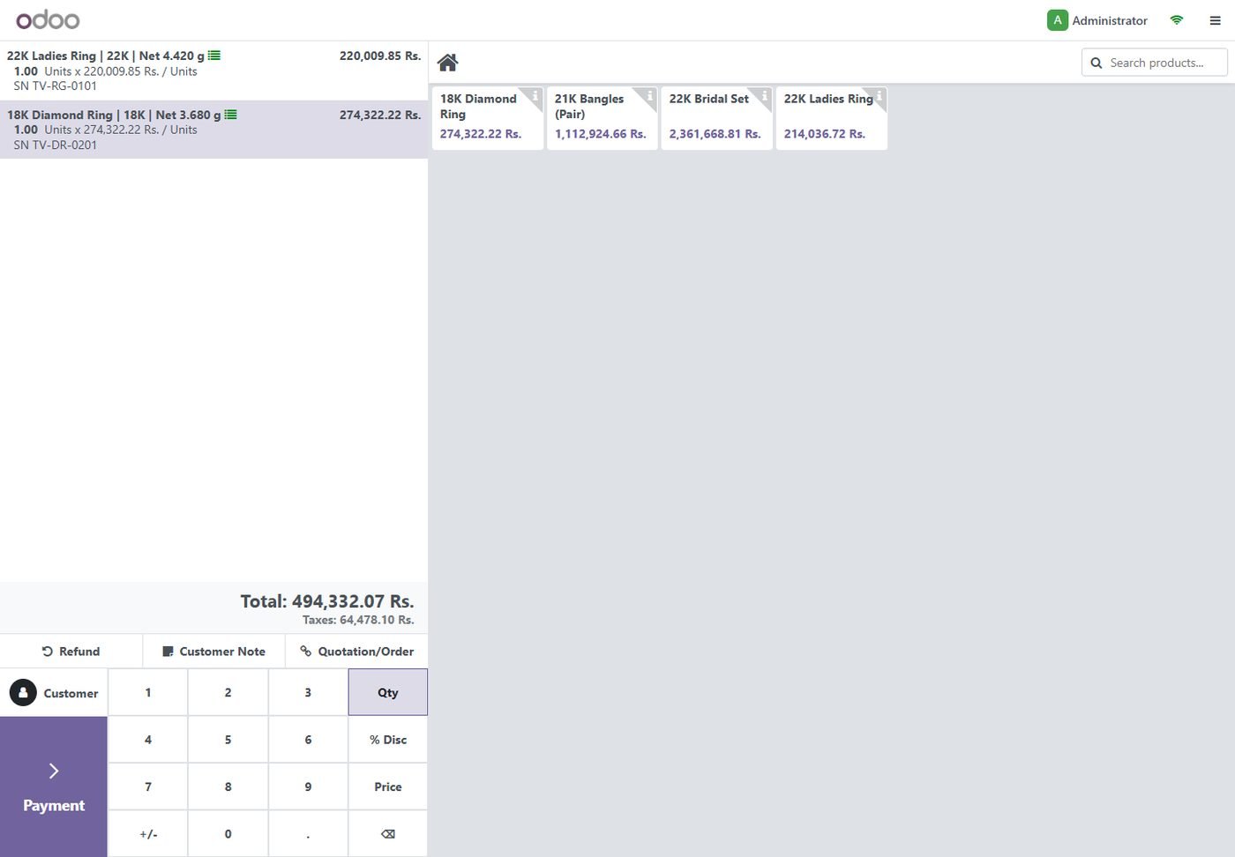This screenshot has height=857, width=1235.
Task: Switch numpad to Price mode
Action: [x=388, y=786]
